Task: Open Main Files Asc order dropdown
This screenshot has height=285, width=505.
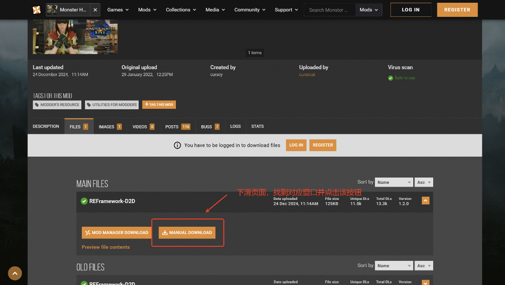Action: (424, 182)
